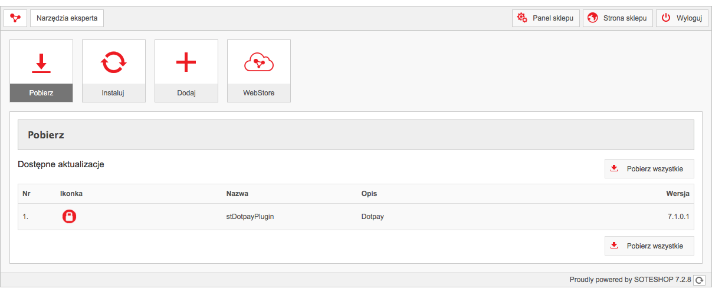
Task: Select the Dodaj plus tile
Action: (x=186, y=71)
